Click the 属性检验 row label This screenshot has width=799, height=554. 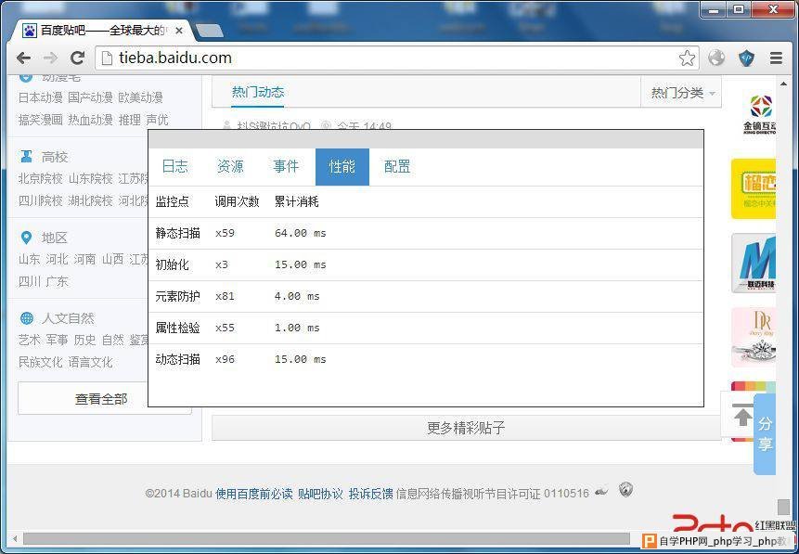tap(178, 329)
